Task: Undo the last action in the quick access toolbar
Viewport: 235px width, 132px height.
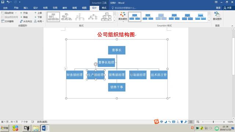Action: click(x=8, y=2)
